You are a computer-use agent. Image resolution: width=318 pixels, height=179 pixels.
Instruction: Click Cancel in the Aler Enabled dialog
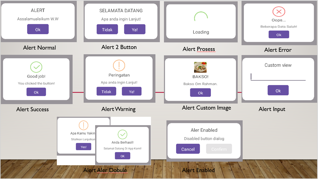click(x=188, y=149)
